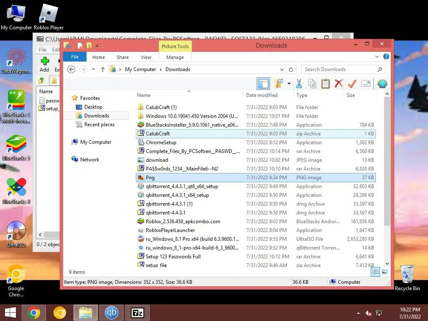The width and height of the screenshot is (428, 321).
Task: Sort by Type column header
Action: [x=302, y=95]
